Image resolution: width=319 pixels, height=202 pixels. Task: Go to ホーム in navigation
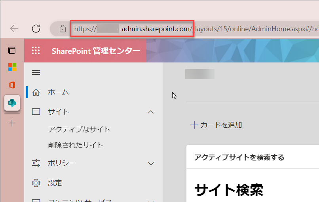pyautogui.click(x=59, y=92)
